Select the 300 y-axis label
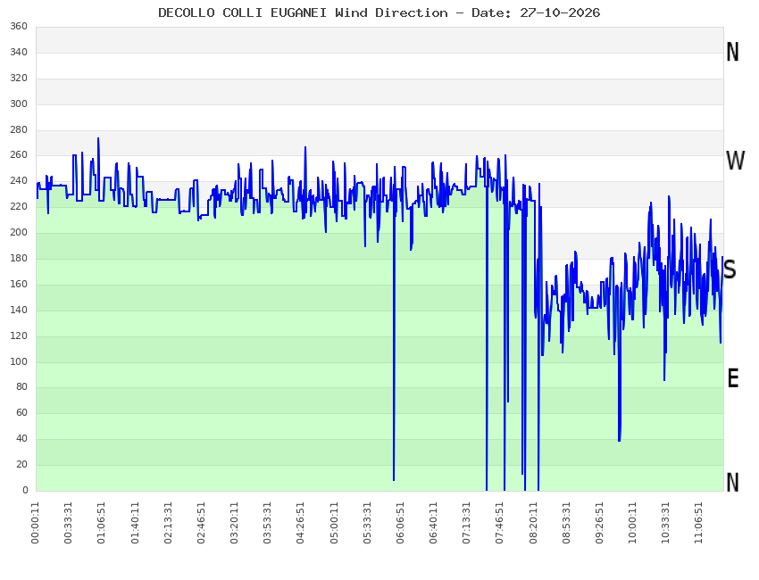The height and width of the screenshot is (580, 759). 19,104
